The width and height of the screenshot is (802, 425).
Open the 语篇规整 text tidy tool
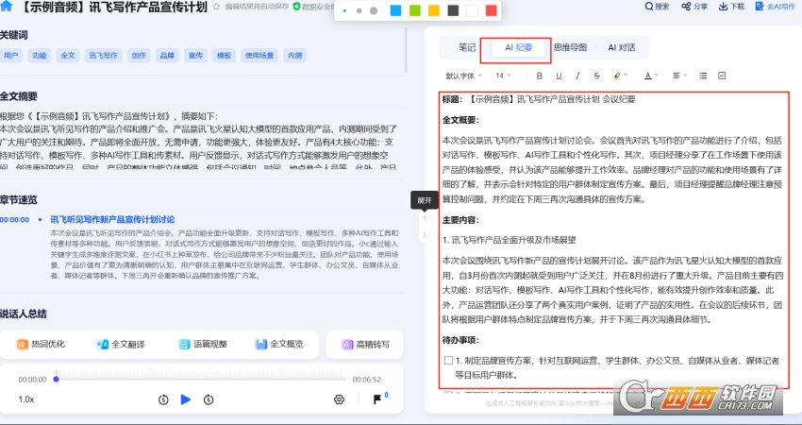point(203,344)
